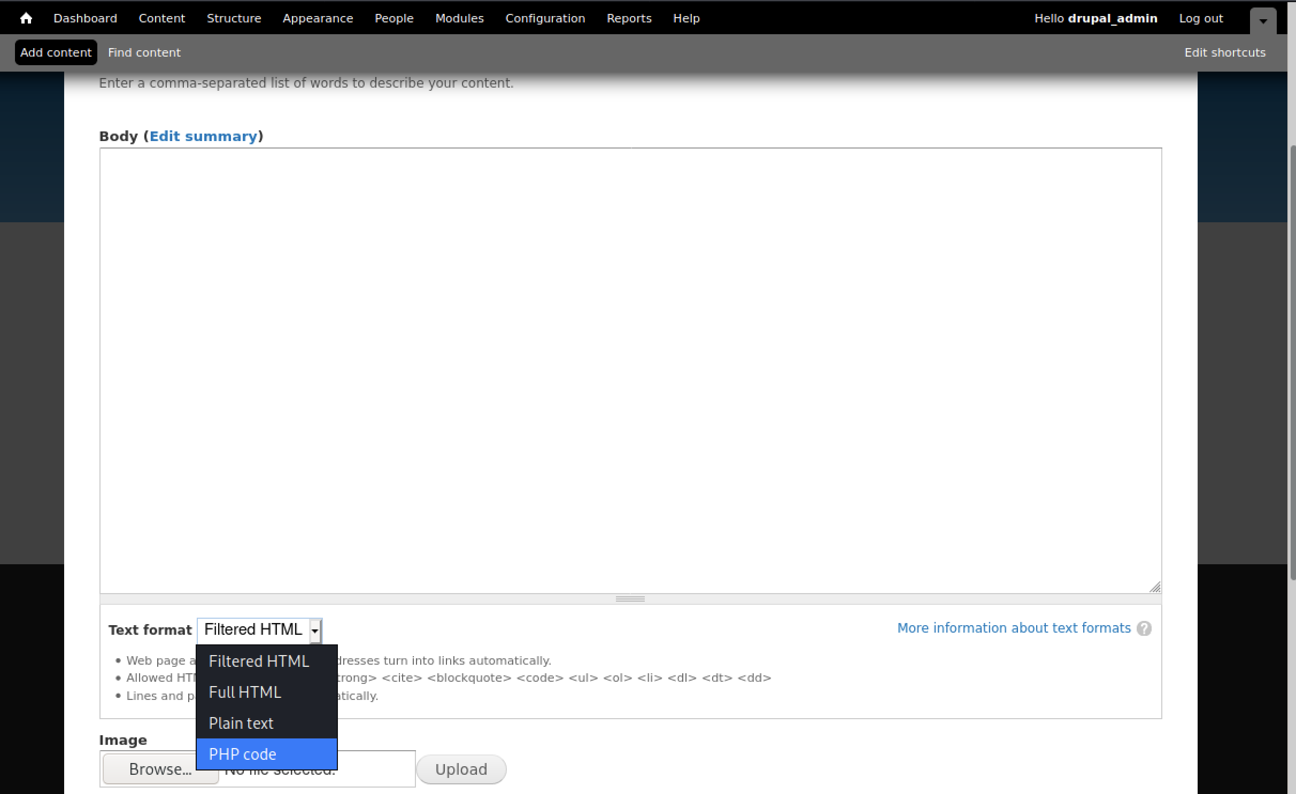
Task: Click inside the Body text area
Action: (630, 371)
